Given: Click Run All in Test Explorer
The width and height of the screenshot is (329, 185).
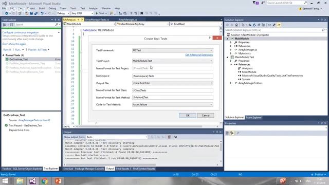Looking at the screenshot, I should pos(7,50).
